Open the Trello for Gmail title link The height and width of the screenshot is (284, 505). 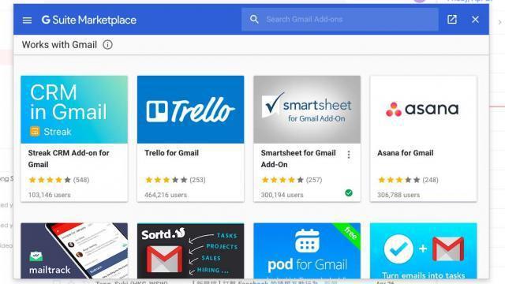[172, 153]
